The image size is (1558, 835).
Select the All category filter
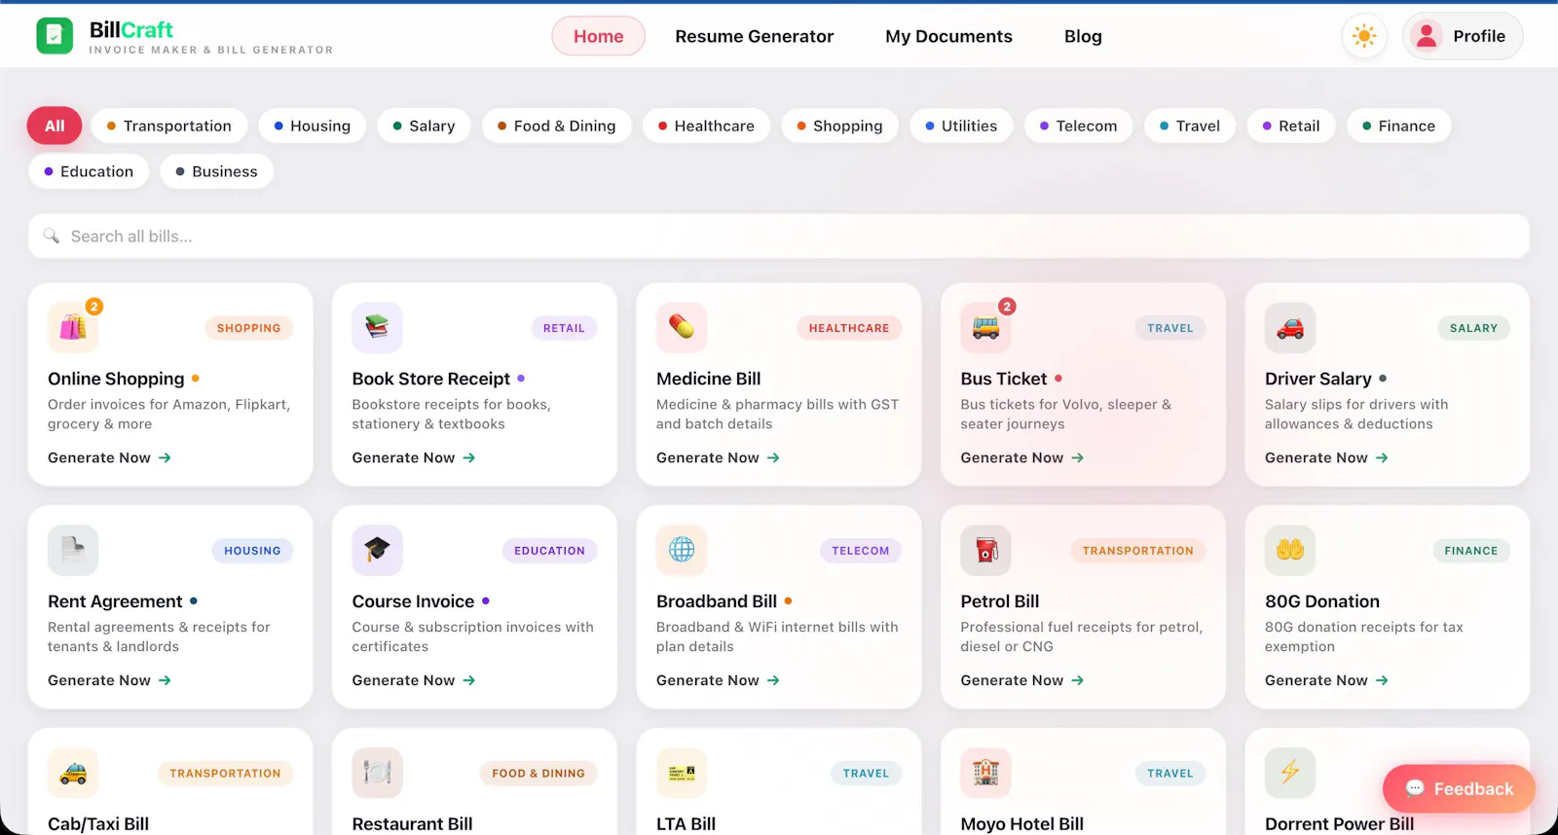click(55, 126)
